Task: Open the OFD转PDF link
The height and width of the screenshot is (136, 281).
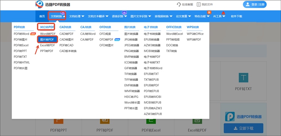Action: (x=106, y=39)
